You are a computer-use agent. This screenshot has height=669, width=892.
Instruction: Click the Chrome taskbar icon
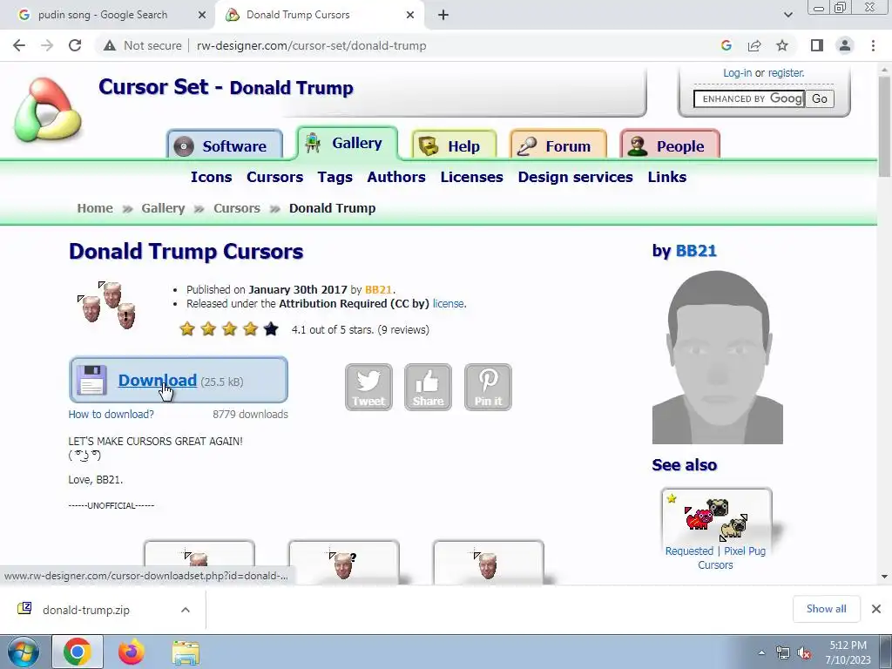(x=78, y=652)
